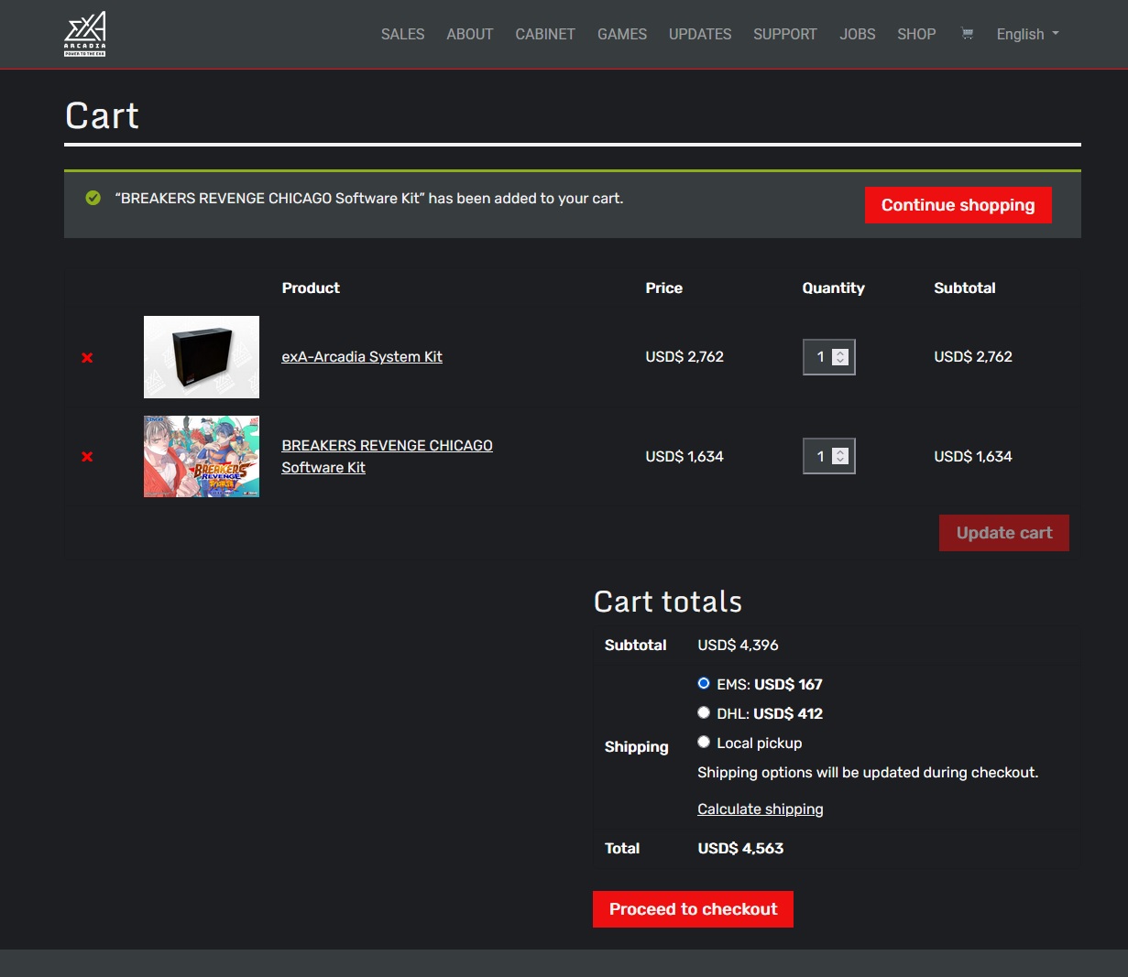Viewport: 1128px width, 977px height.
Task: Click the subtotal value USD$ 4,396
Action: pos(738,646)
